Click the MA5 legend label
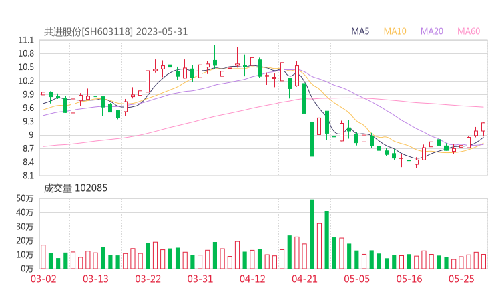This screenshot has height=294, width=494. click(x=360, y=31)
